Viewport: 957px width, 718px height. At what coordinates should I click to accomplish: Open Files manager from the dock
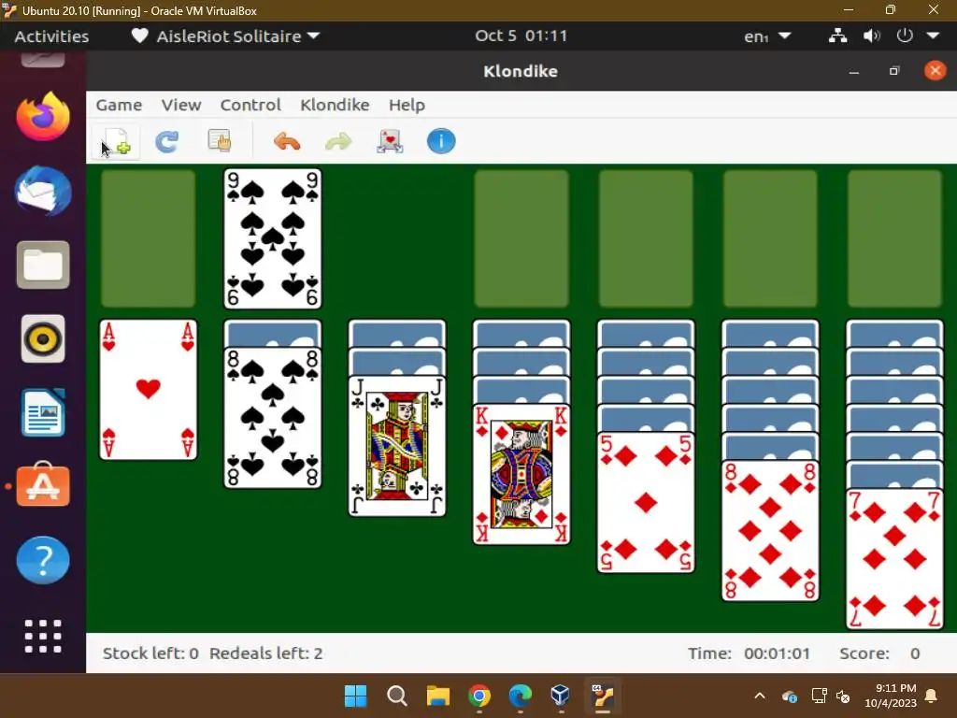click(x=43, y=265)
